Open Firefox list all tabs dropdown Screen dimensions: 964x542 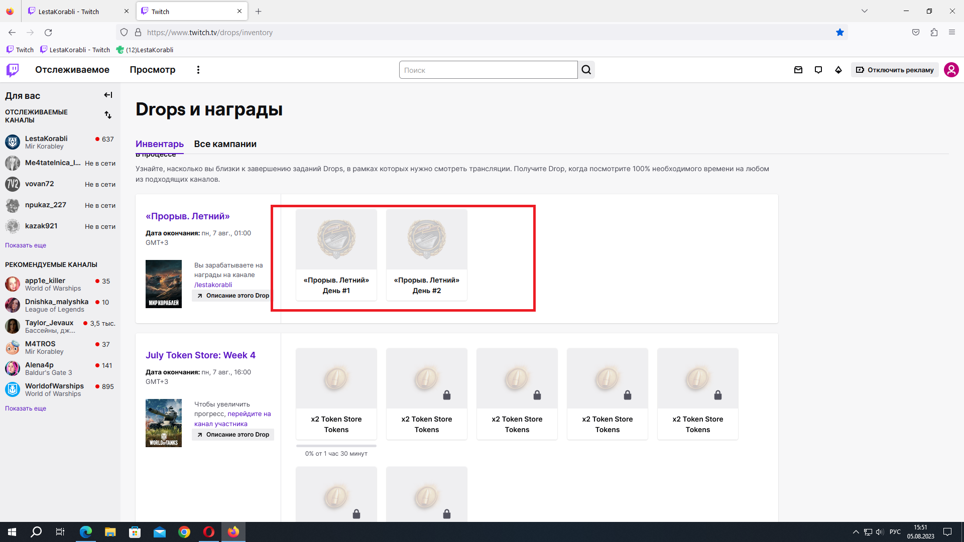[x=865, y=11]
